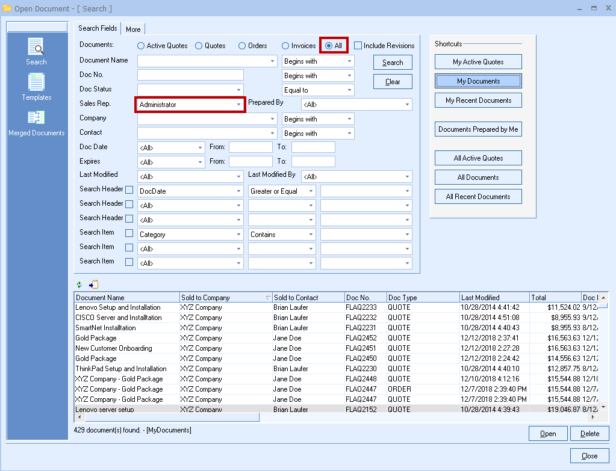Viewport: 616px width, 471px height.
Task: Open the Templates sidebar icon
Action: click(36, 82)
